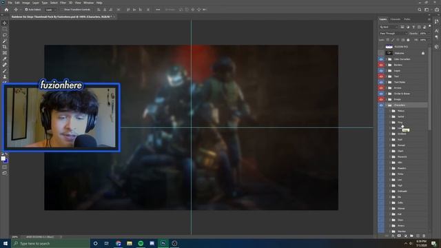
Task: Open the Filter menu
Action: (63, 3)
